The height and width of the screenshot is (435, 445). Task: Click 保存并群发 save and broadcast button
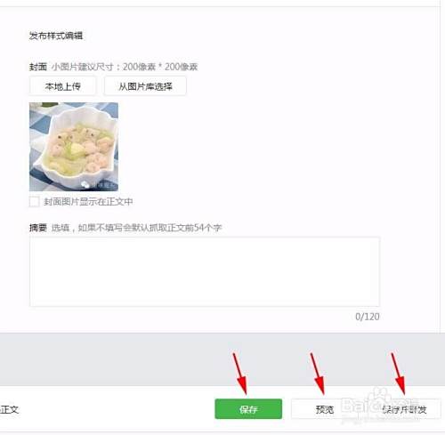[404, 409]
